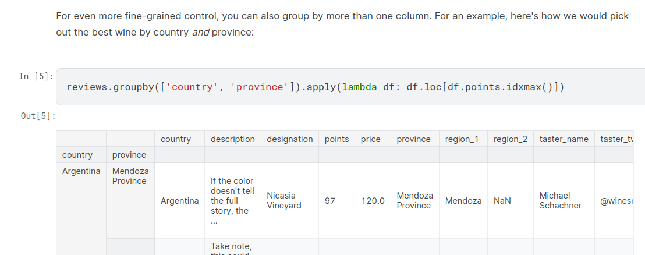Select the Mendoza cell under region_1
Screen dimensions: 645x255
463,200
